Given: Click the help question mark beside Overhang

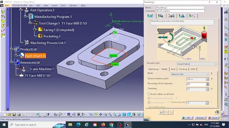Looking at the screenshot, I should coord(211,89).
